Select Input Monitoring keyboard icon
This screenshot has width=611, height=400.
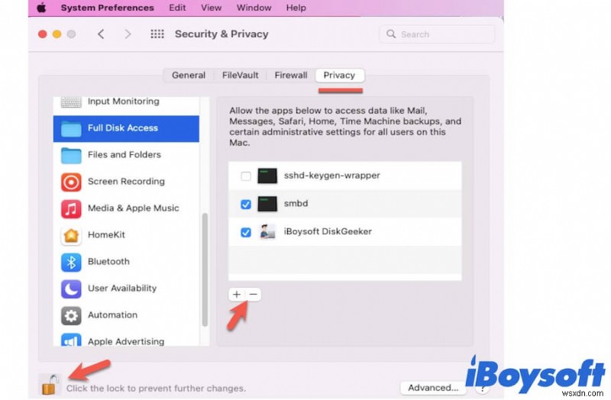point(71,102)
